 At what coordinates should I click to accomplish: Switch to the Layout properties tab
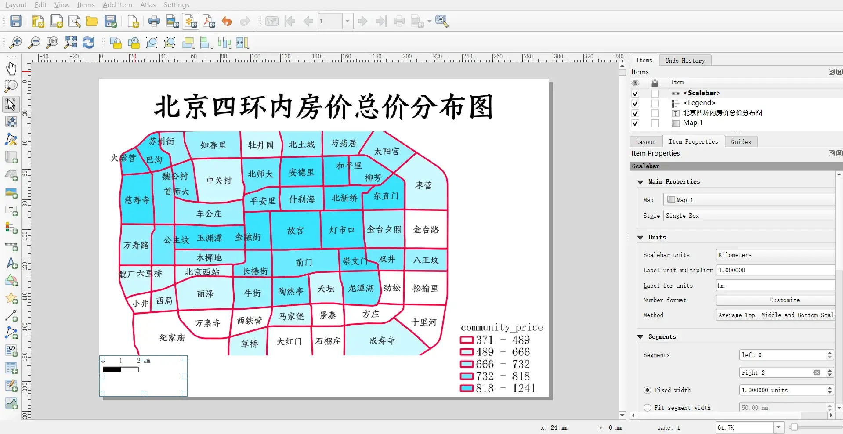pyautogui.click(x=645, y=142)
